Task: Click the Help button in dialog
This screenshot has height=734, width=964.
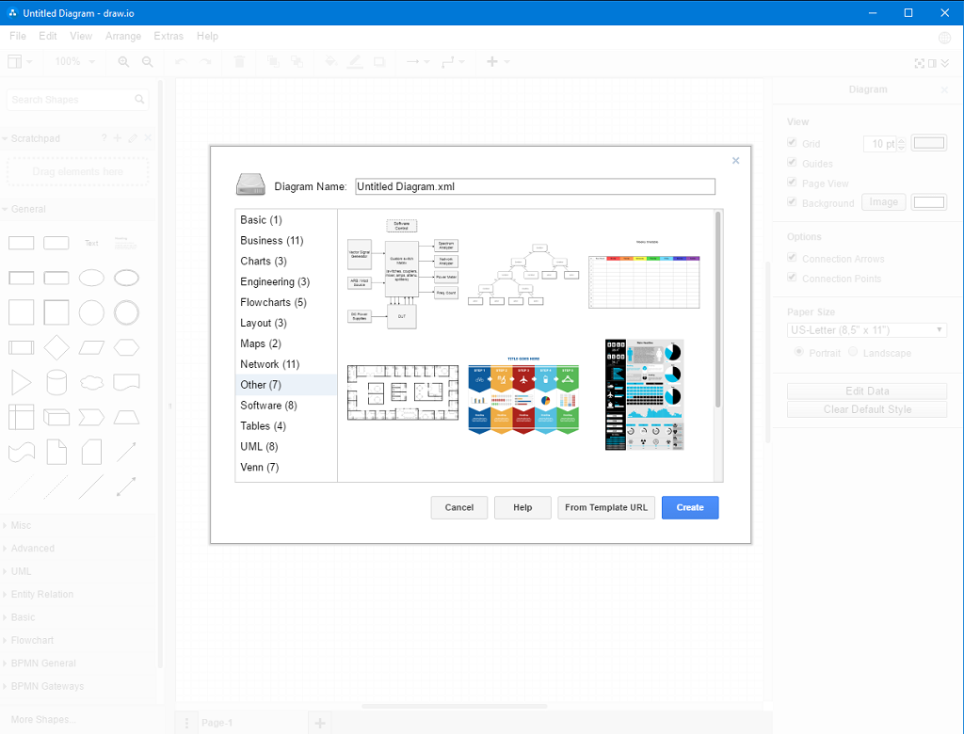Action: (x=522, y=508)
